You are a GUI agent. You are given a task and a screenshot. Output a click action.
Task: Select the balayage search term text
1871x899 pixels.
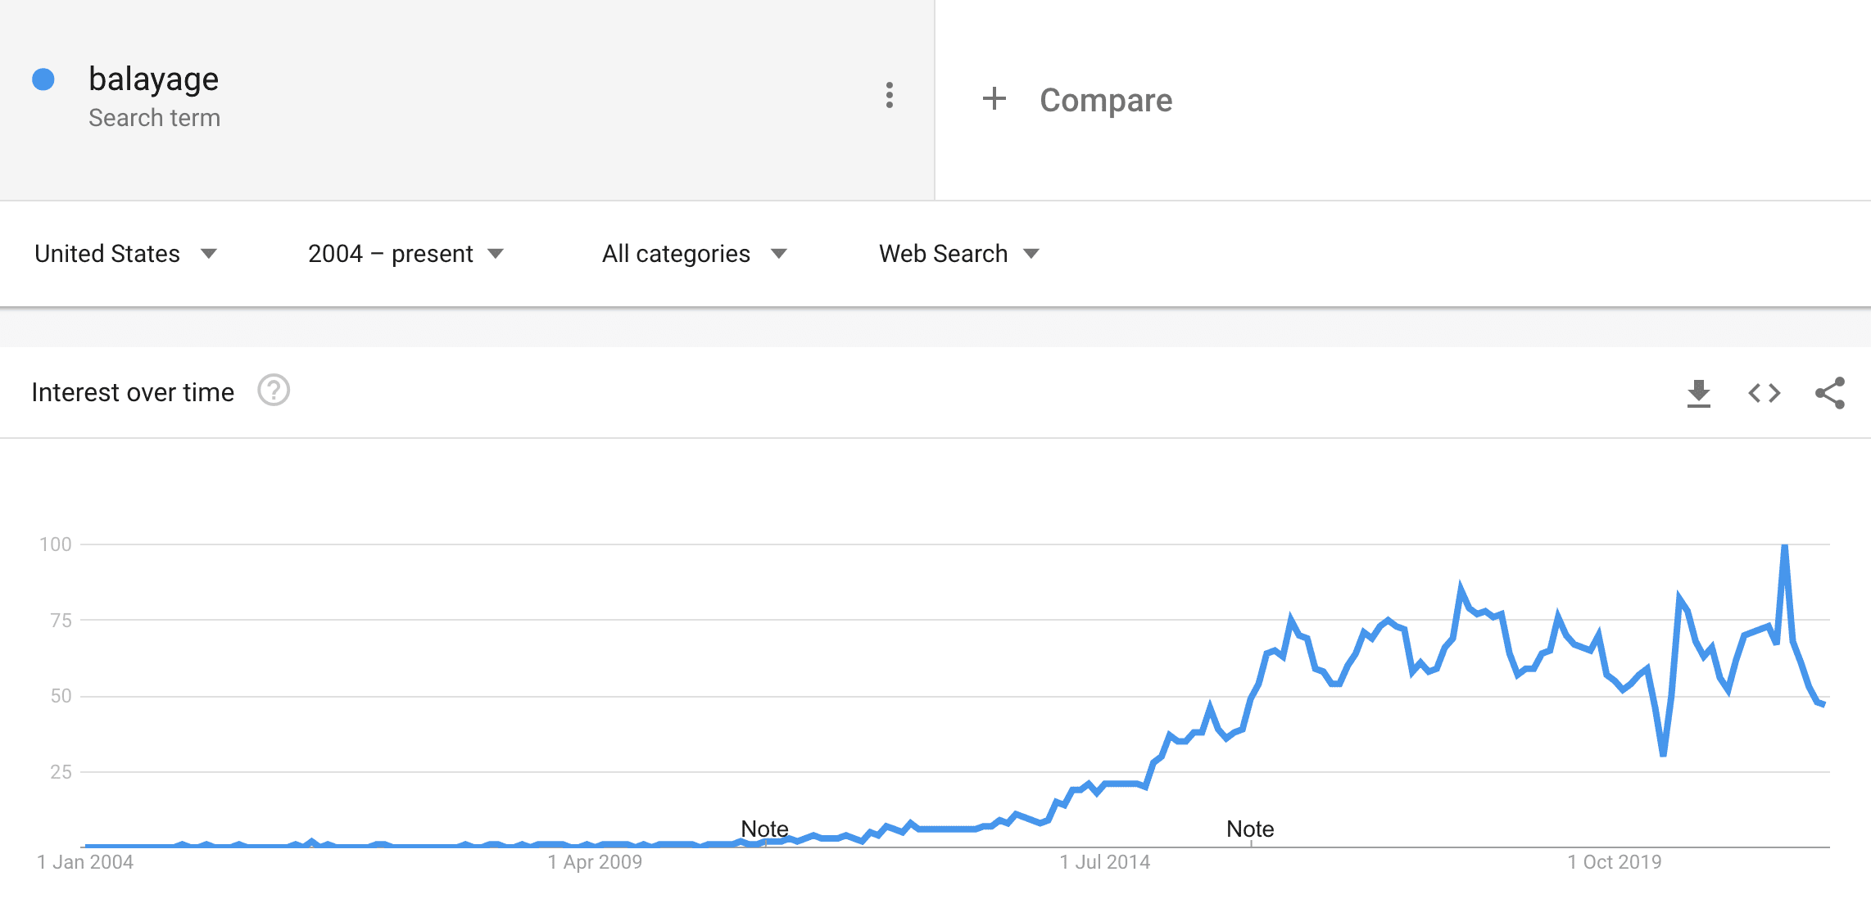[153, 79]
